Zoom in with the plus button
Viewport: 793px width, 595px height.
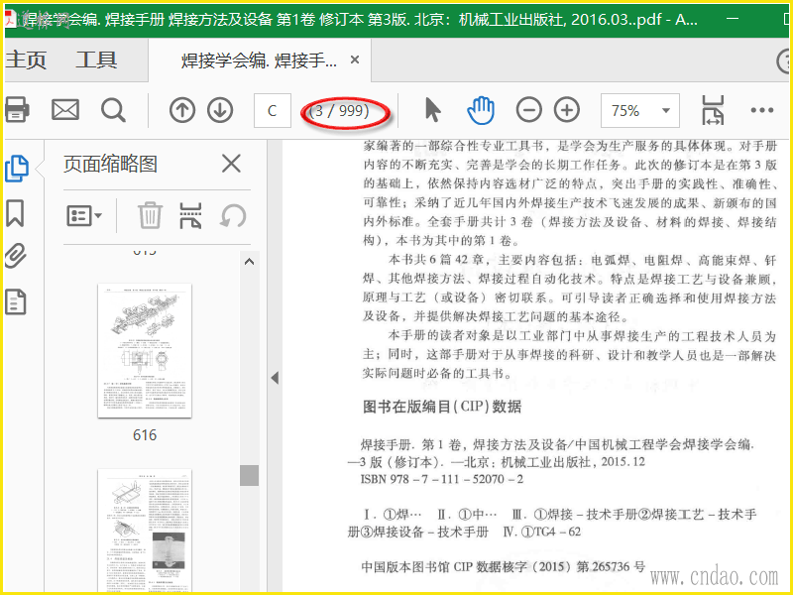(x=567, y=110)
